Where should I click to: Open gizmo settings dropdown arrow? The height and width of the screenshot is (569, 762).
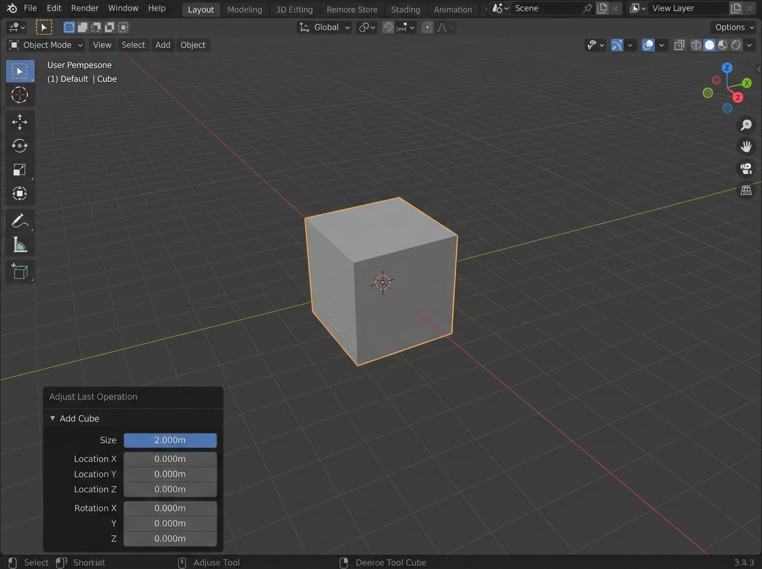coord(631,45)
